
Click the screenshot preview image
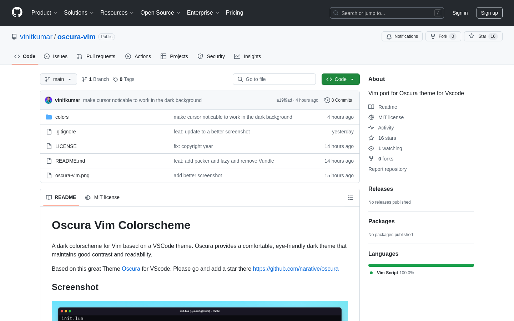[200, 311]
